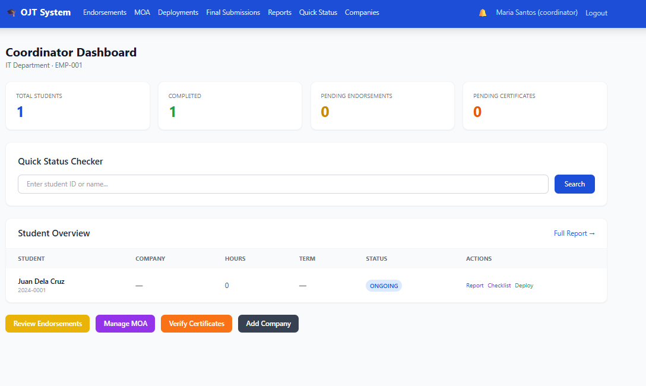Open the MOA menu item
Viewport: 646px width, 386px height.
(142, 12)
